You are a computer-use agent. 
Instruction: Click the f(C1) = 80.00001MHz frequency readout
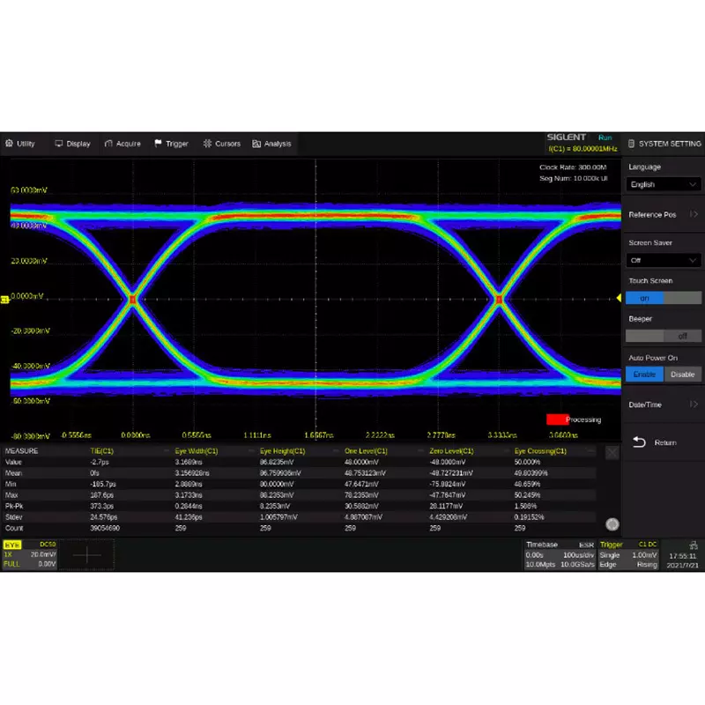click(x=583, y=149)
